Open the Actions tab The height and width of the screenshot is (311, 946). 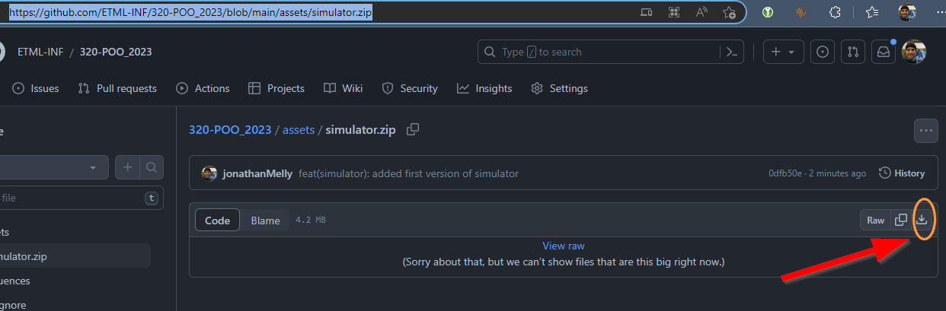(x=203, y=88)
